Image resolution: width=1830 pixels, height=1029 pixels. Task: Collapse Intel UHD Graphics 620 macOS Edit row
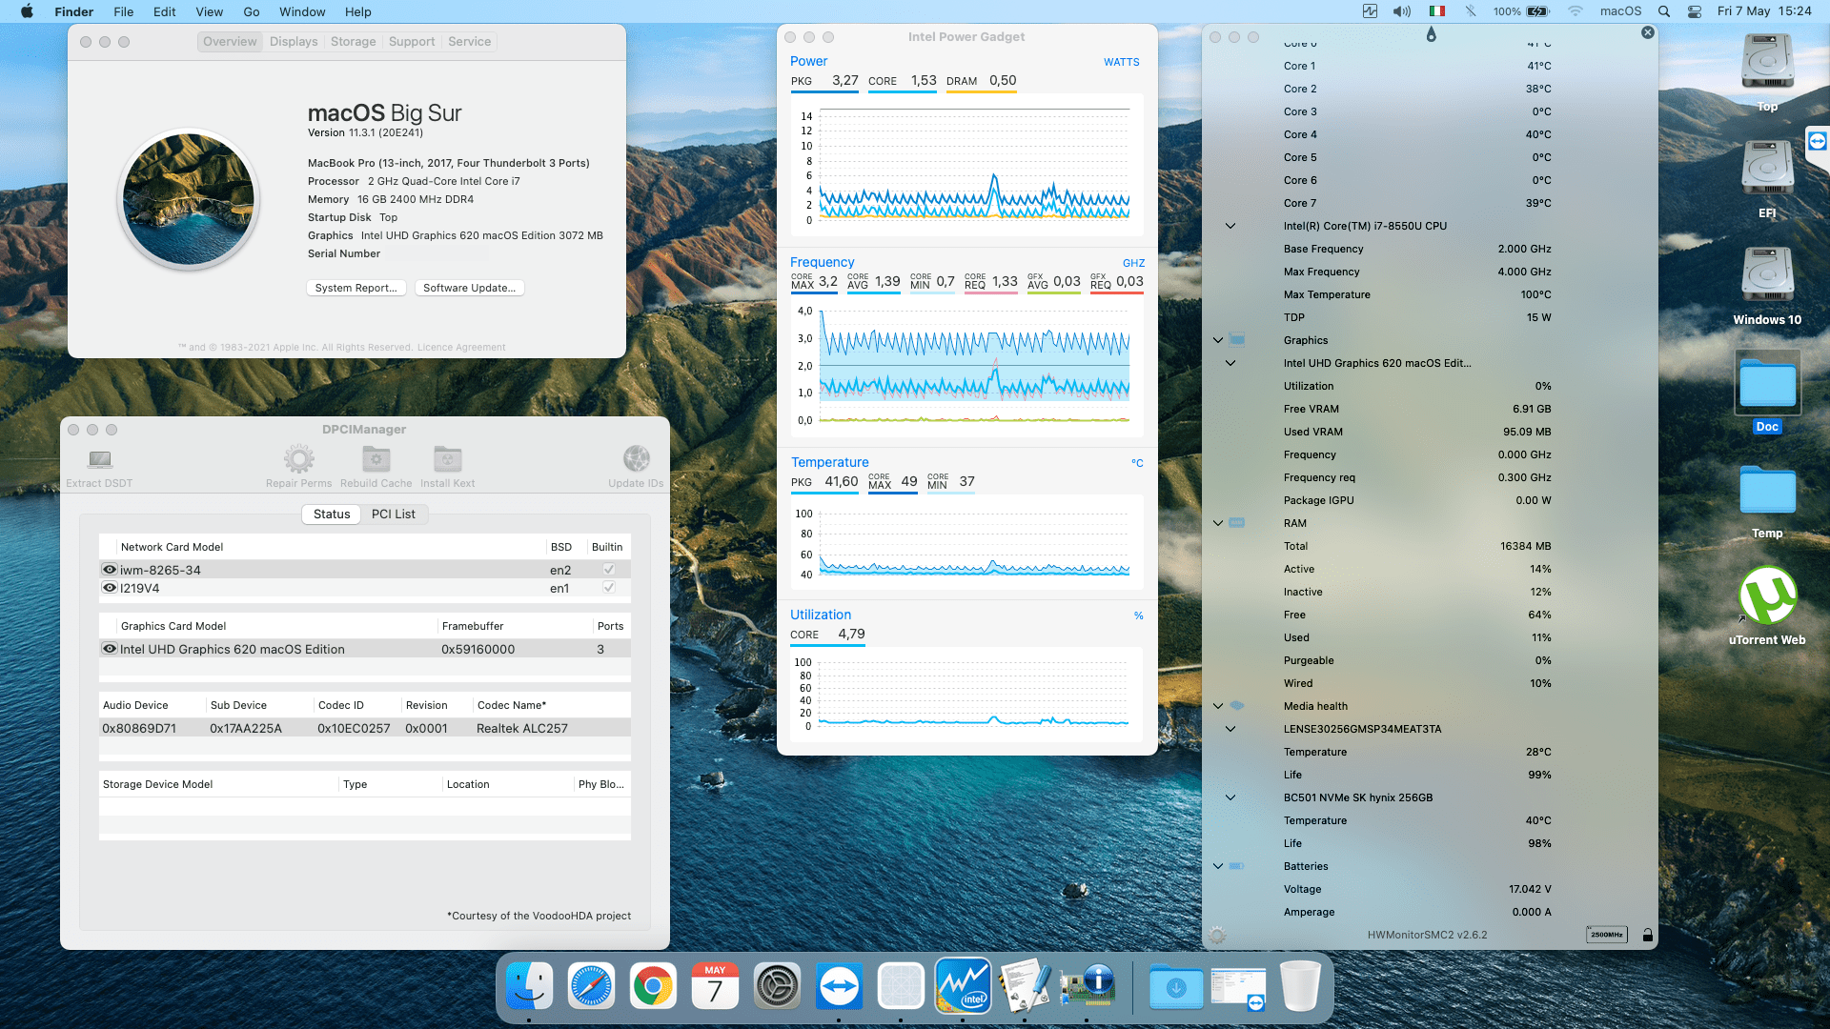coord(1230,363)
